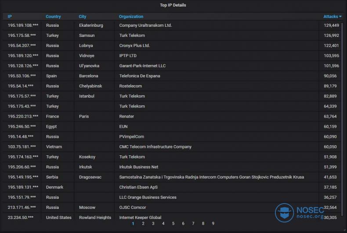Click the table's vertical scrollbar
This screenshot has height=233, width=347.
pos(343,119)
